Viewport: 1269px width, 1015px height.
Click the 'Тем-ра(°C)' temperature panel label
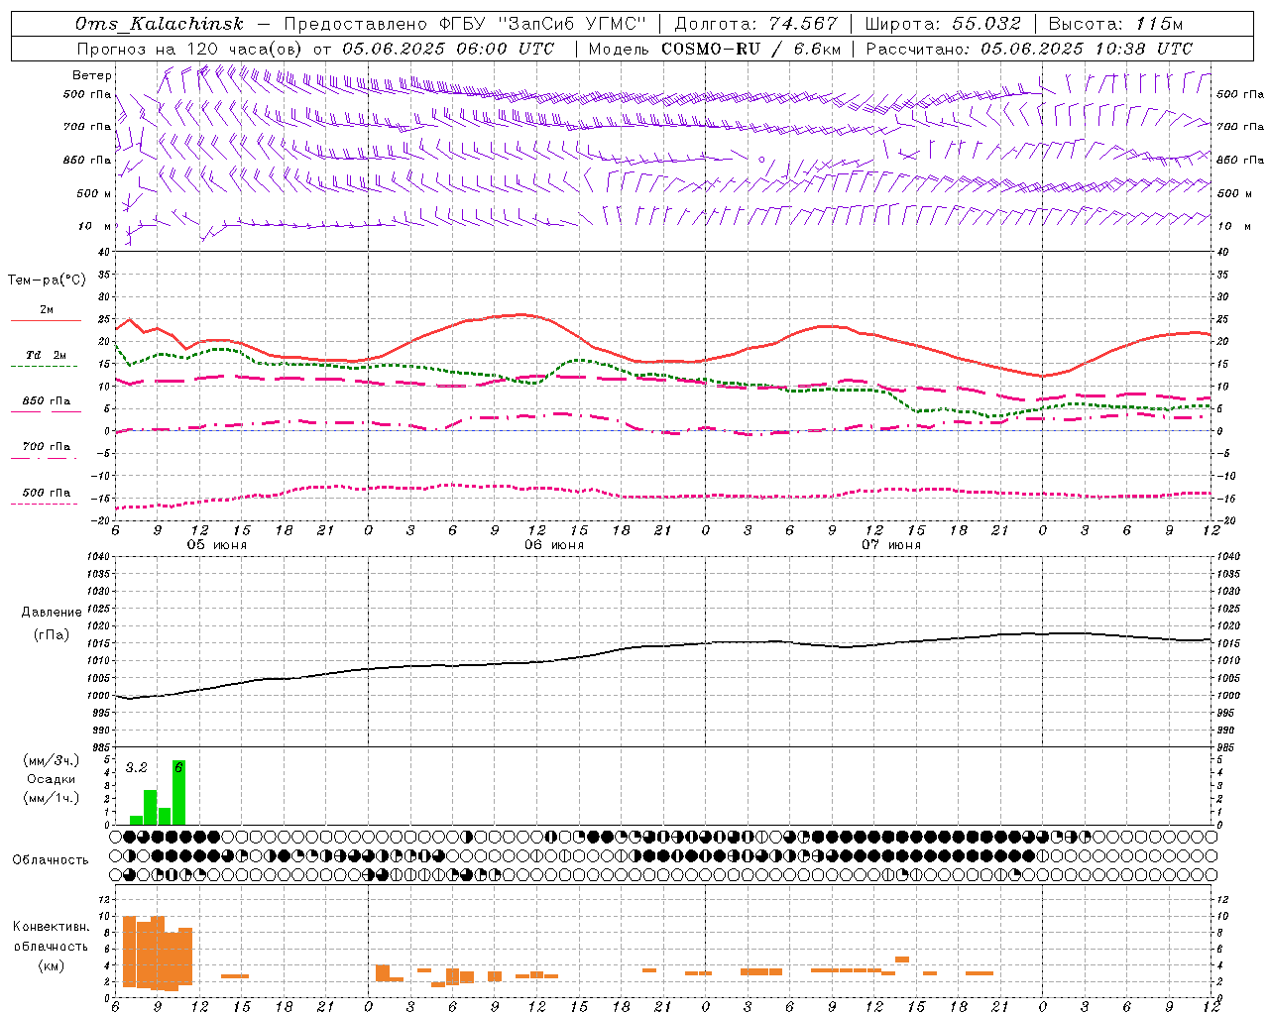(47, 281)
